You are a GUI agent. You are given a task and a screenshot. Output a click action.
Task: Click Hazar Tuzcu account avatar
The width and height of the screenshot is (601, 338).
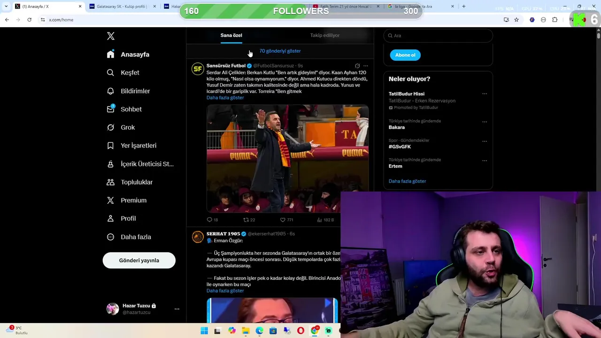tap(113, 309)
